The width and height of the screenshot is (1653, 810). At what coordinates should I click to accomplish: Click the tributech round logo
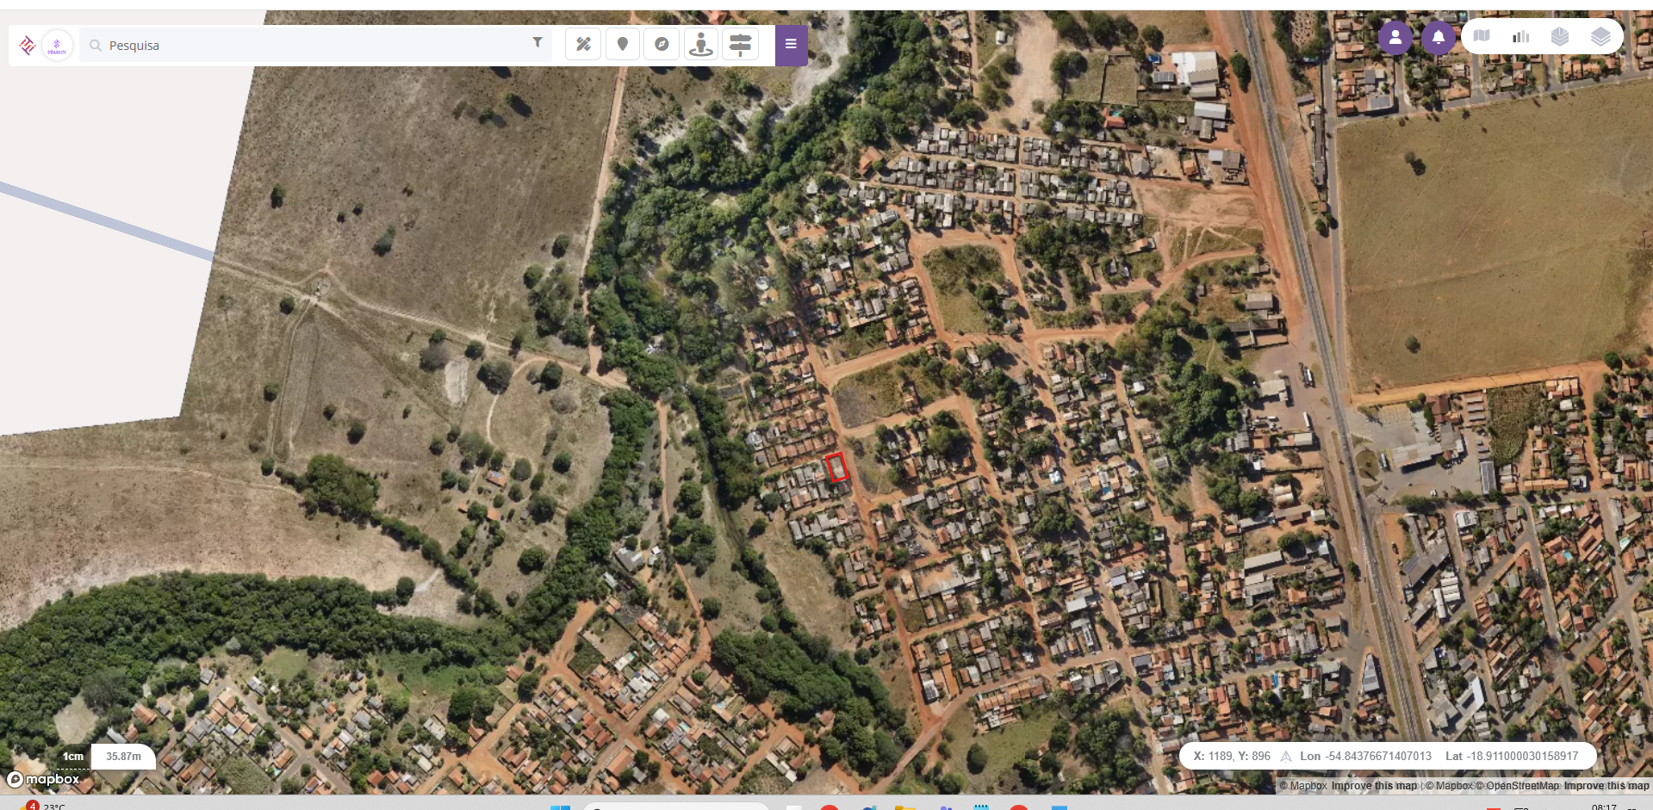(x=57, y=46)
